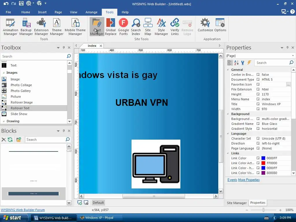Run Global Replace tool
Screen dimensions: 296x222
point(111,27)
